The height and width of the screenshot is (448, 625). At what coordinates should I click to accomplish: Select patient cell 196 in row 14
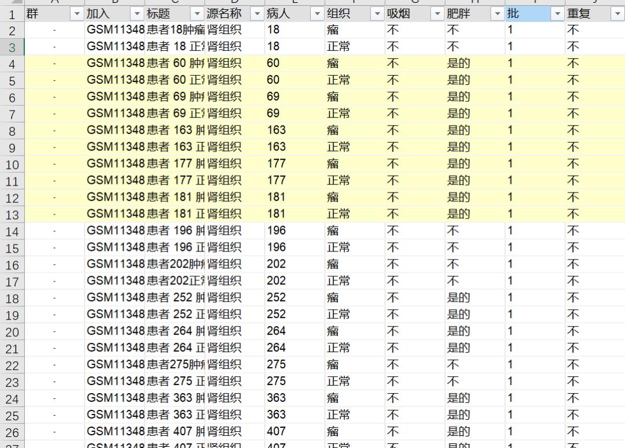[x=295, y=231]
